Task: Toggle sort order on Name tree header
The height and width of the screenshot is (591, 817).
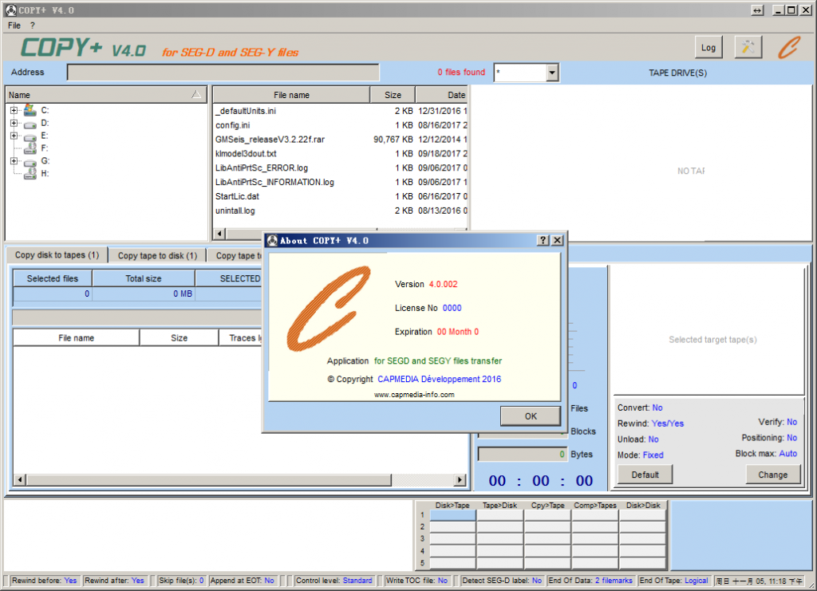Action: click(196, 94)
